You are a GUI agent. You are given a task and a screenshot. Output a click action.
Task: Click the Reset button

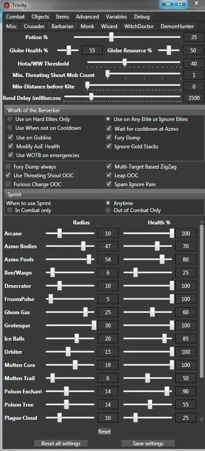104,432
